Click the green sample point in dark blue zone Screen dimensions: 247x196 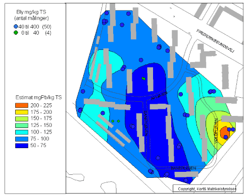pos(143,79)
